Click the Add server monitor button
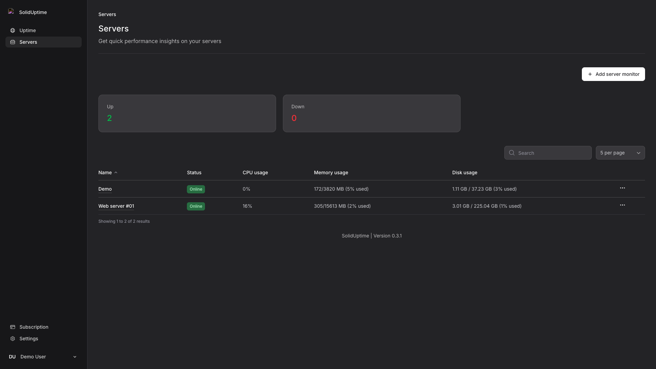 (613, 74)
